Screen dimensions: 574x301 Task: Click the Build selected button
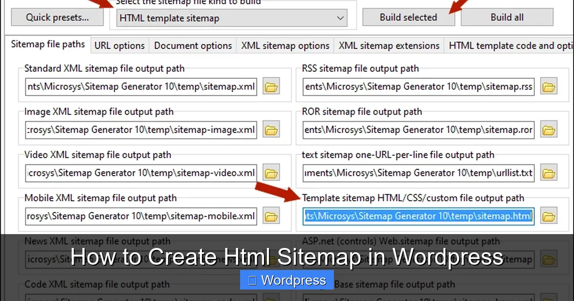click(408, 17)
